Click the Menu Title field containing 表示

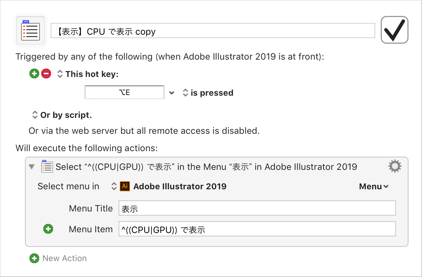[x=257, y=208]
